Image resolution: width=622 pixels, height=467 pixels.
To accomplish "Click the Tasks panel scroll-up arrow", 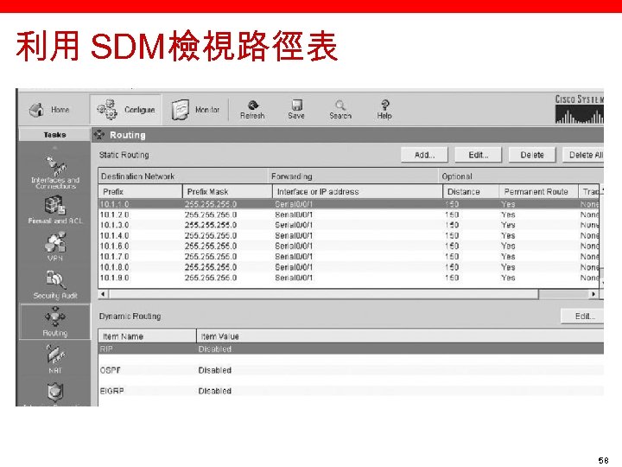I will pos(54,148).
